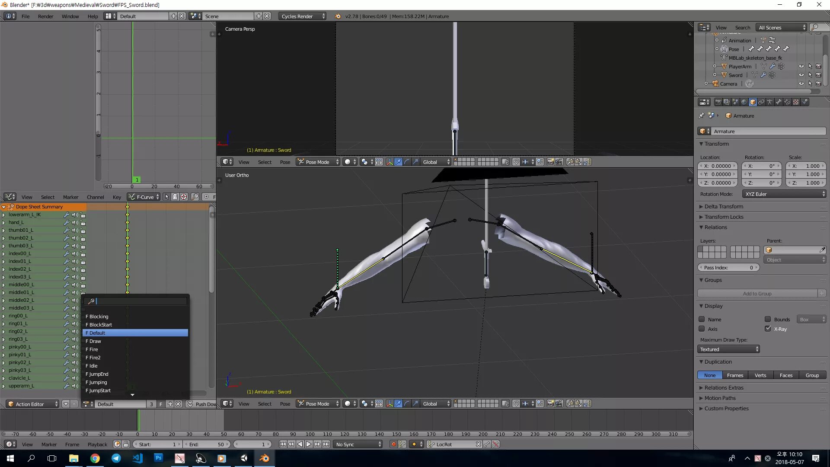Toggle viewport visibility eye for Camera
Screen dimensions: 830x467
801,83
